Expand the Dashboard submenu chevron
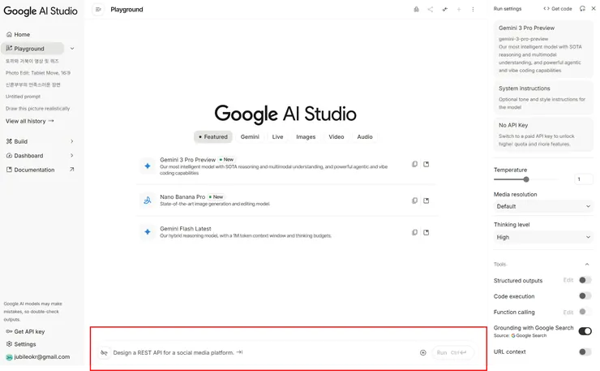This screenshot has height=371, width=600. 72,155
